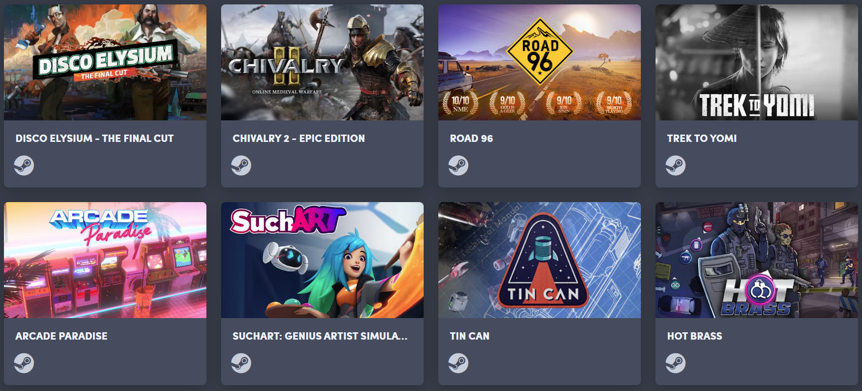Open Trek to Yomi black-and-white artwork

point(757,62)
